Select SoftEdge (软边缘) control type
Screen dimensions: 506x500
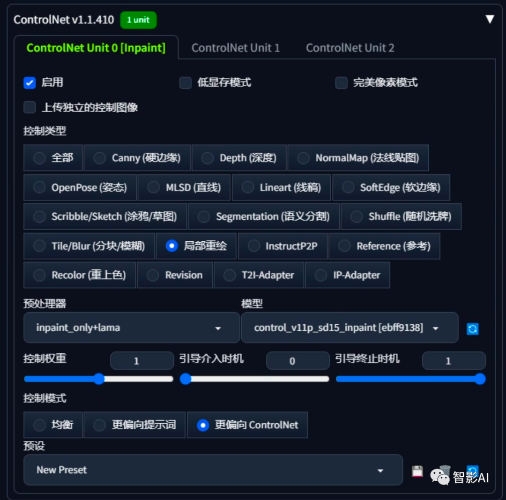tap(391, 187)
